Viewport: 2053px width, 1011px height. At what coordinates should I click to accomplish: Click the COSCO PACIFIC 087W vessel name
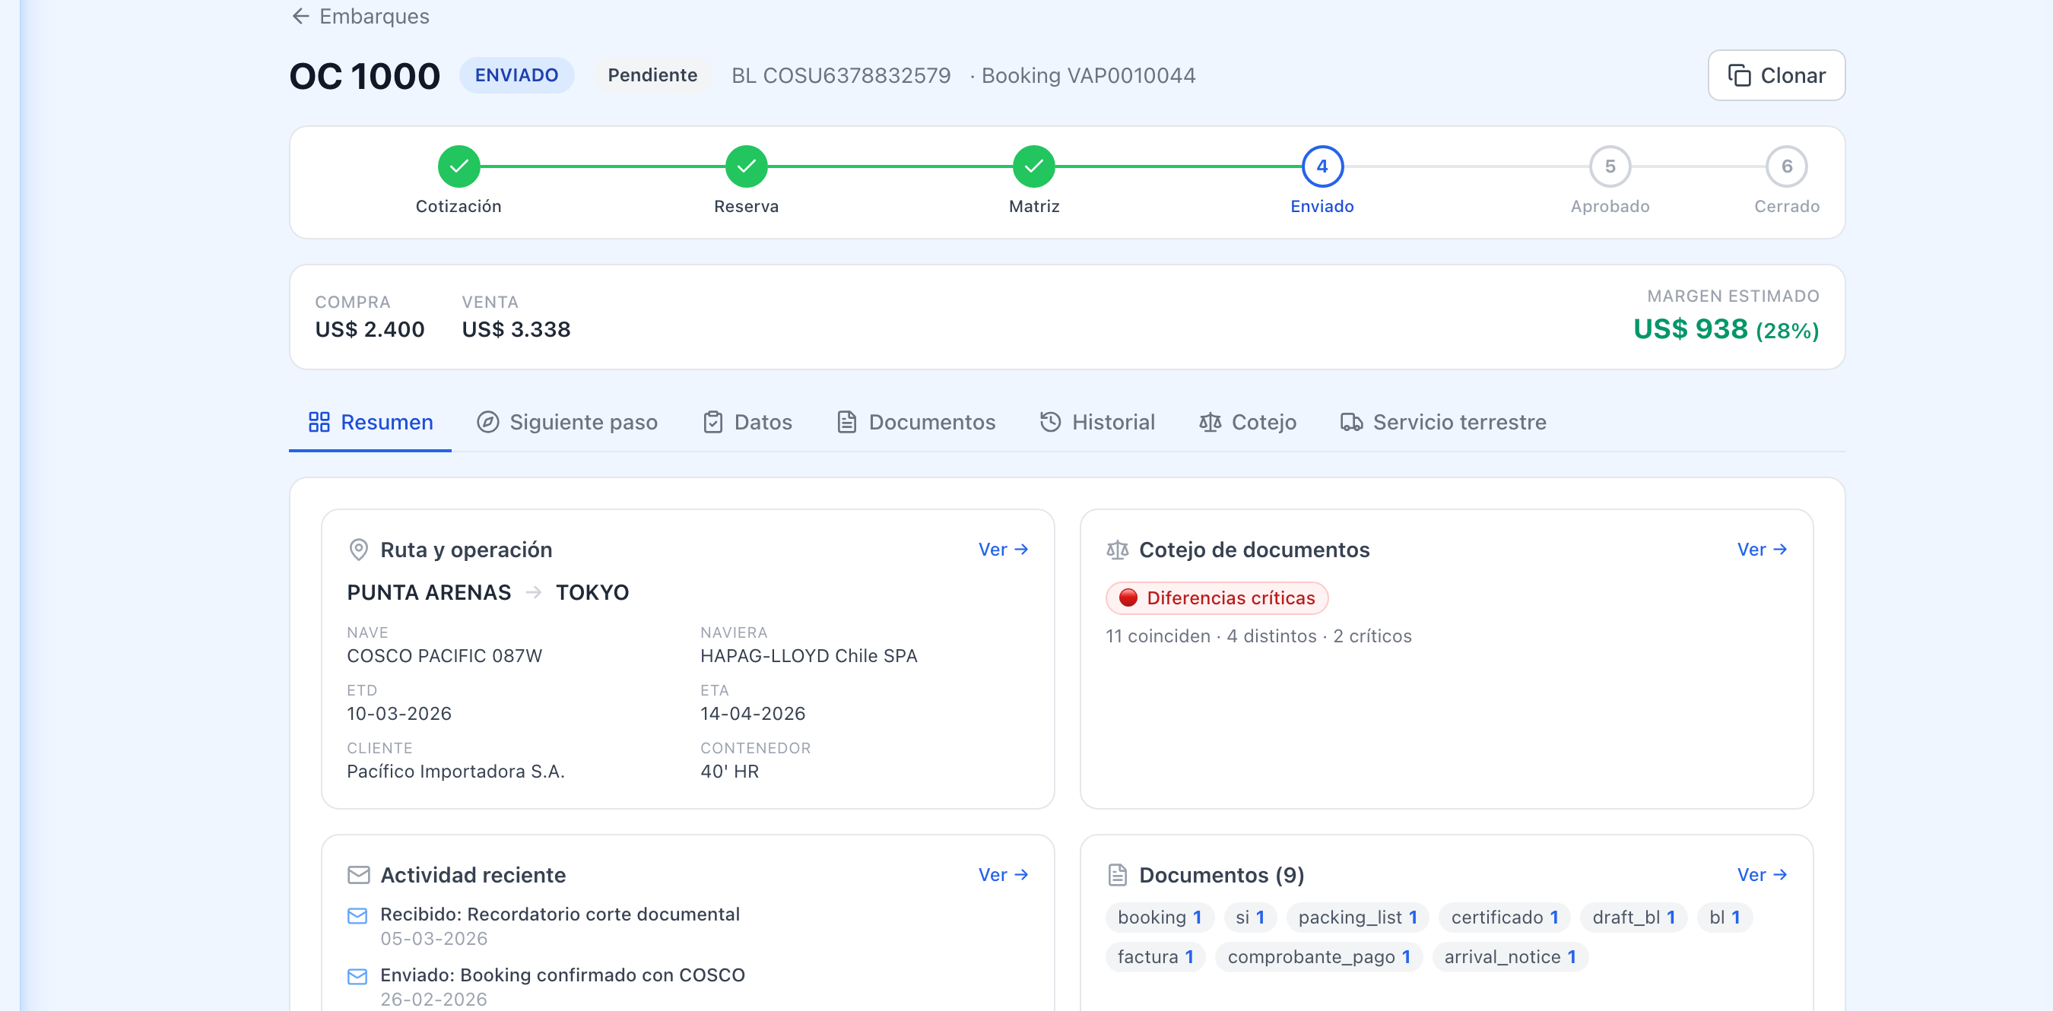[444, 657]
